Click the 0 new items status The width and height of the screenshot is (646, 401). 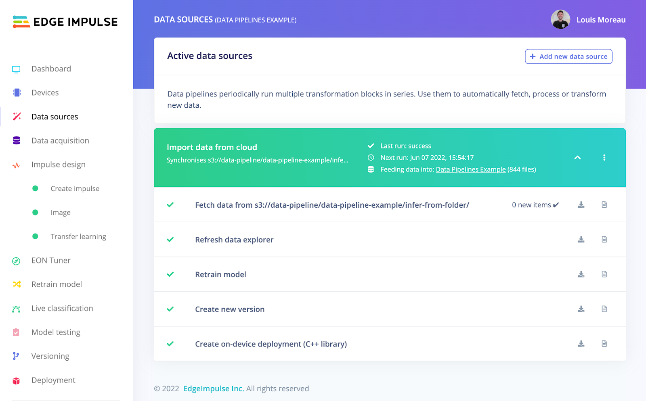coord(535,205)
